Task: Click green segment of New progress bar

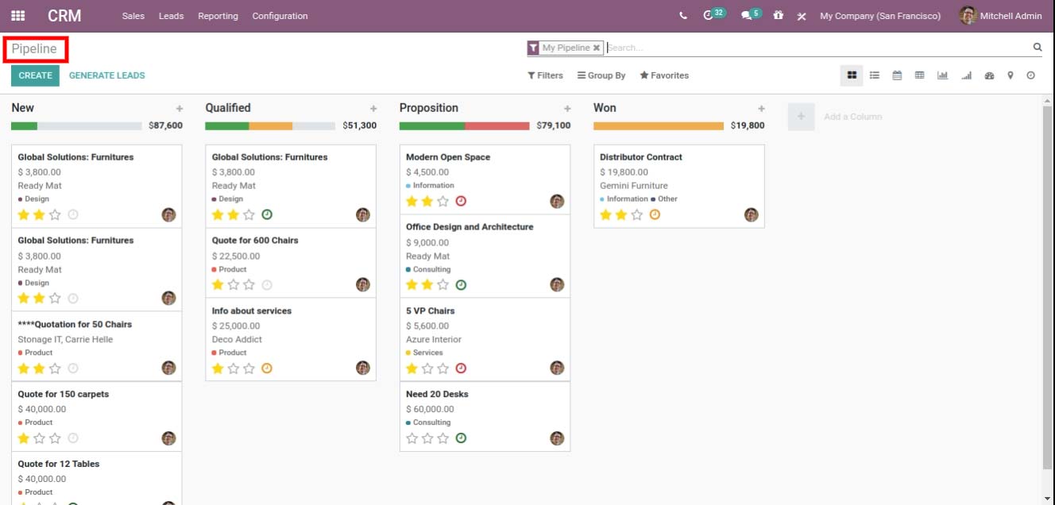Action: tap(24, 125)
